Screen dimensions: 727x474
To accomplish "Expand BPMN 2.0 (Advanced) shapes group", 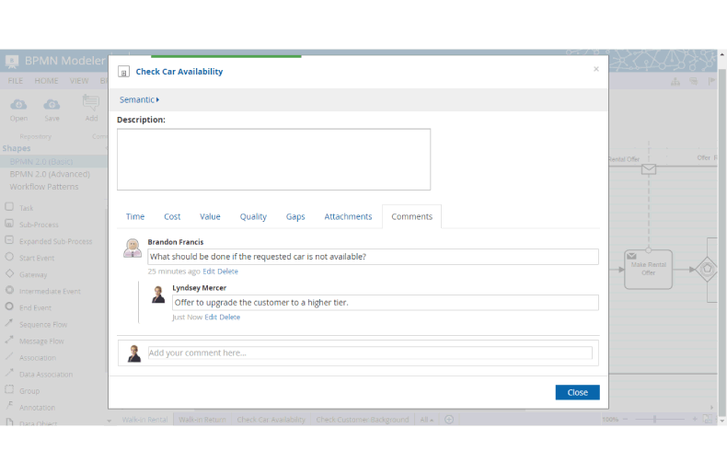I will click(50, 174).
